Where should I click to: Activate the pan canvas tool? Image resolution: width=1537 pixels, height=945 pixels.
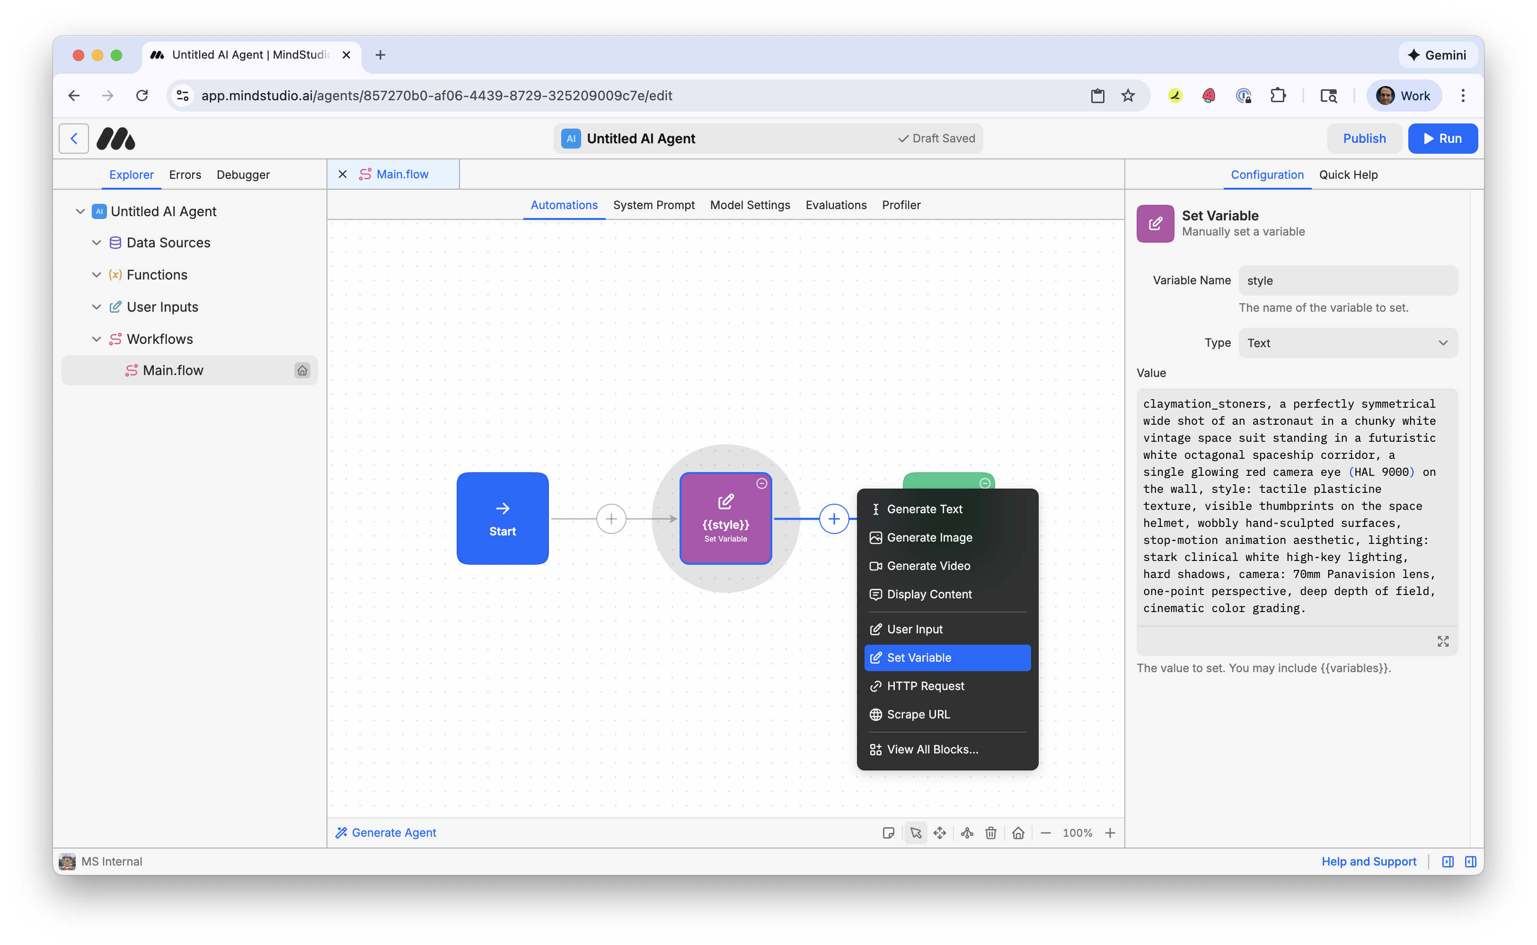(940, 832)
